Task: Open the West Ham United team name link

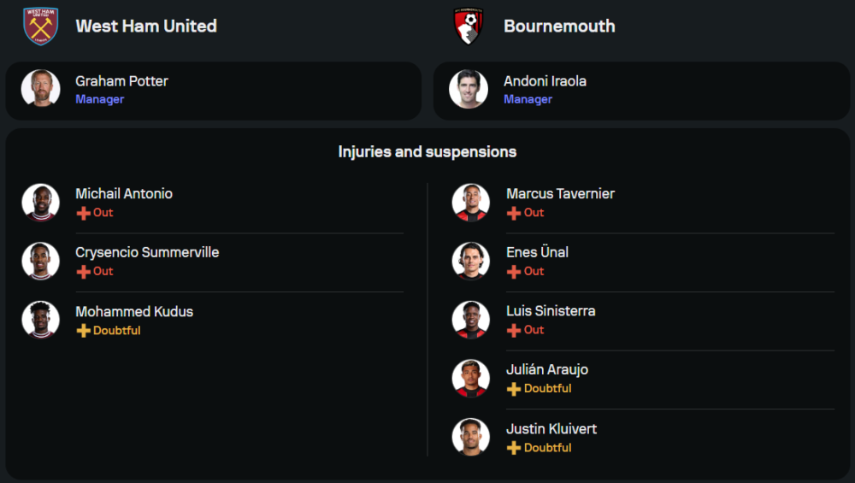Action: click(146, 27)
